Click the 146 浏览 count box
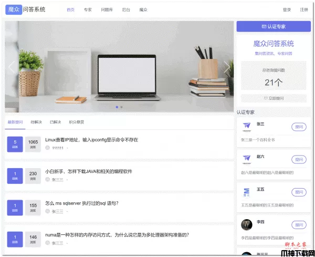 [x=33, y=239]
